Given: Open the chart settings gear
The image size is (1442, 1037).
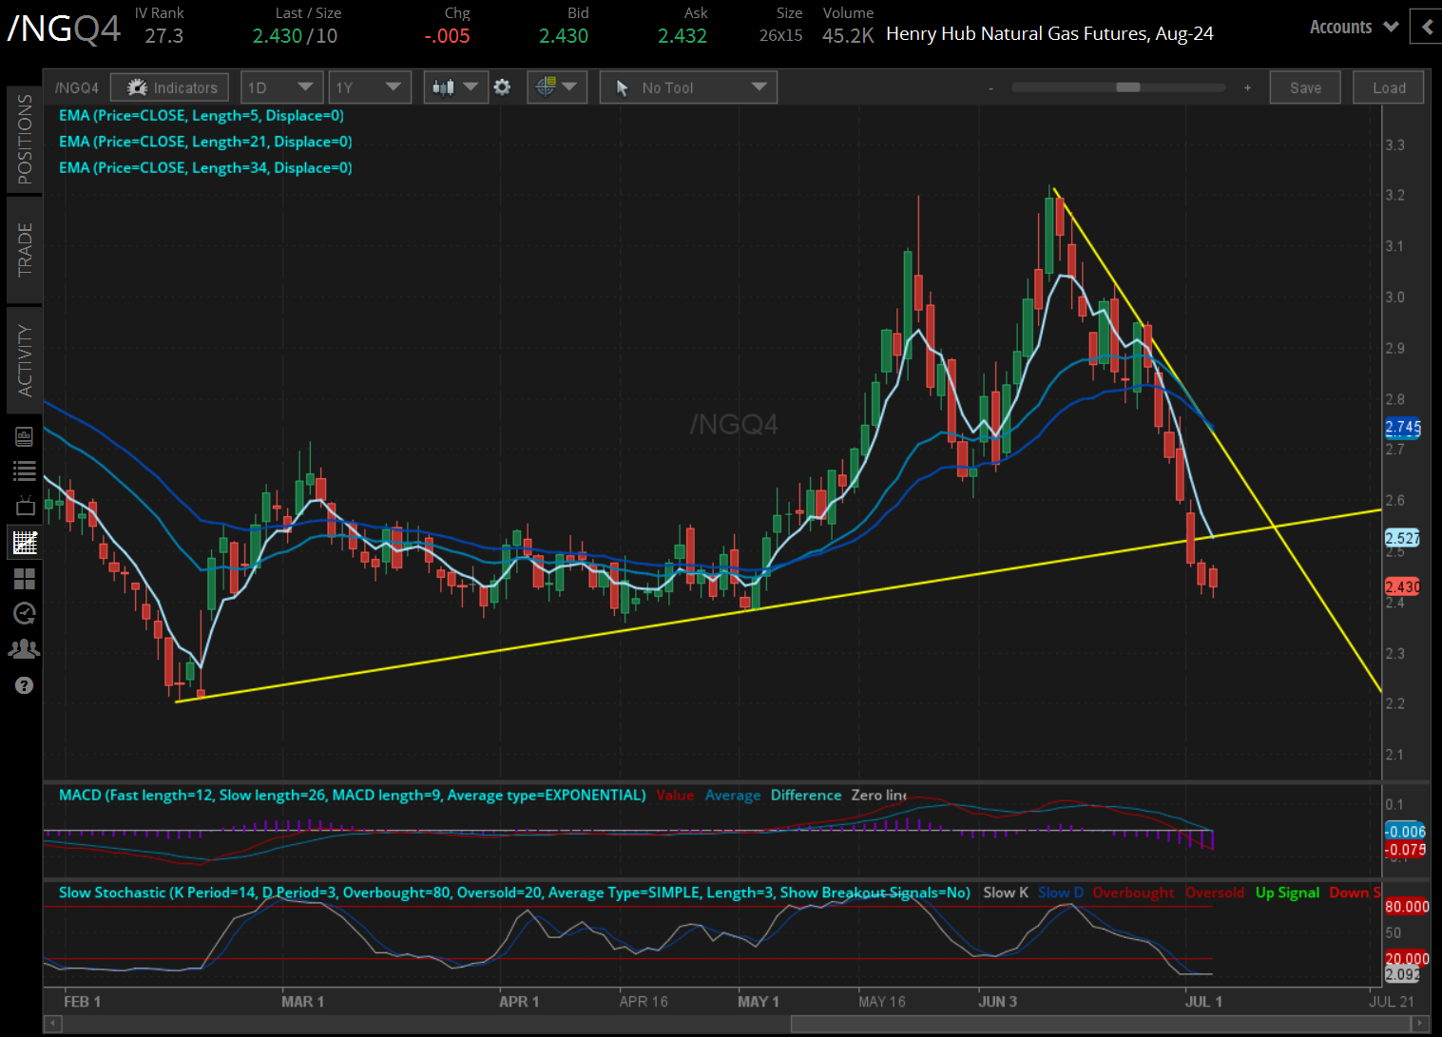Looking at the screenshot, I should click(502, 87).
